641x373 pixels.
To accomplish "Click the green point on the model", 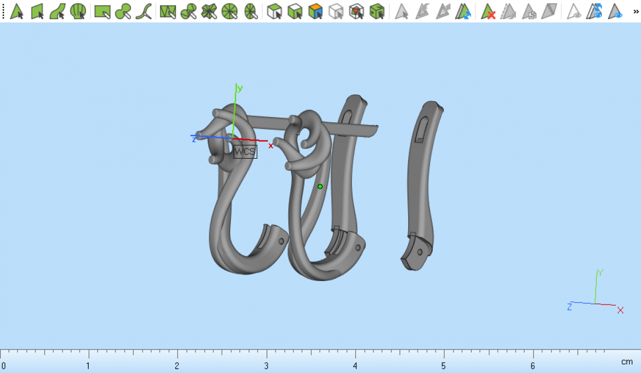I will 320,187.
